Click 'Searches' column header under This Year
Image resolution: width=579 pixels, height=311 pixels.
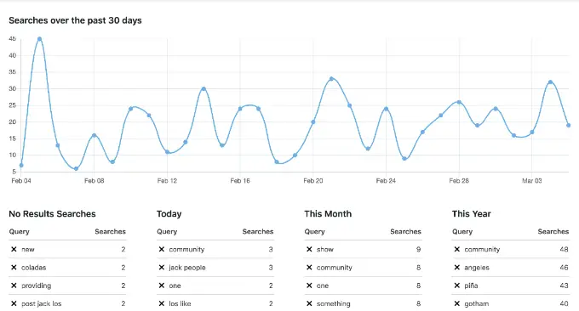tap(553, 231)
